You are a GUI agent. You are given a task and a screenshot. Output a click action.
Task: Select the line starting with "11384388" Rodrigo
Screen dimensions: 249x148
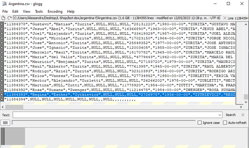[119, 71]
